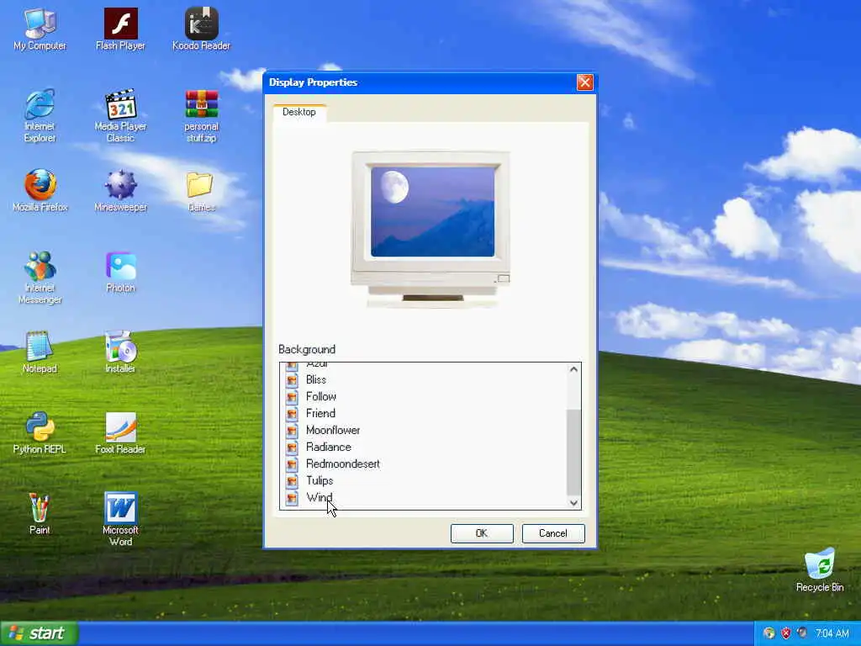Click the image icon beside Moonflower

(x=292, y=430)
